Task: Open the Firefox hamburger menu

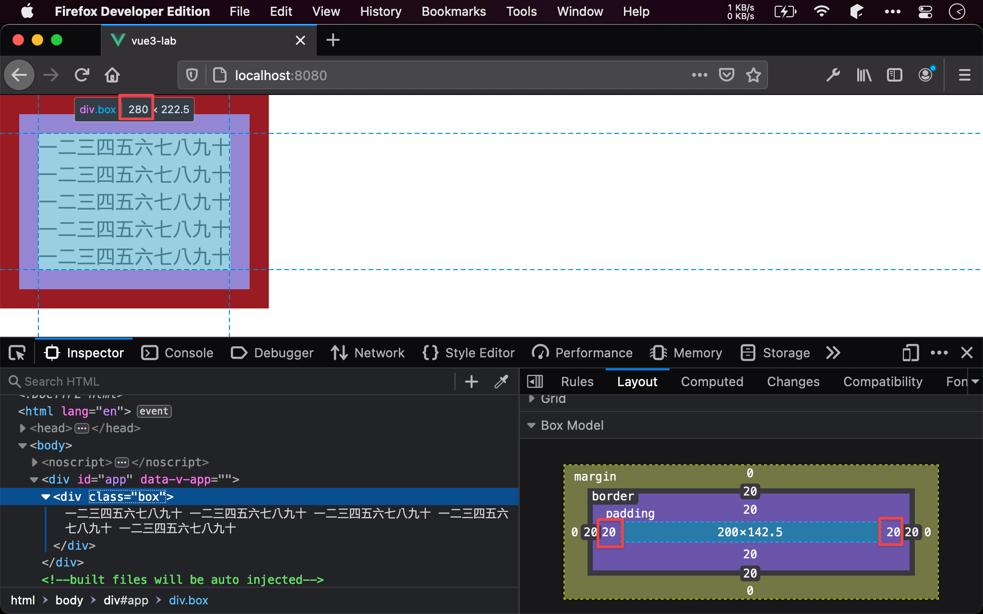Action: pyautogui.click(x=965, y=75)
